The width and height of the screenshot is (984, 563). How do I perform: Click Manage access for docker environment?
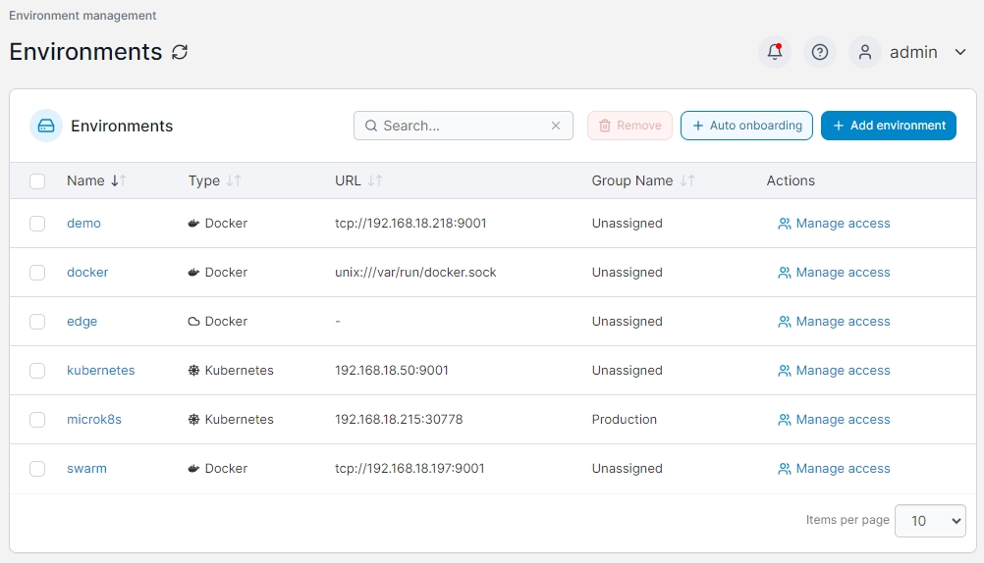click(834, 273)
